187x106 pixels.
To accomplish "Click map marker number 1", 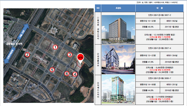I will tap(55, 47).
